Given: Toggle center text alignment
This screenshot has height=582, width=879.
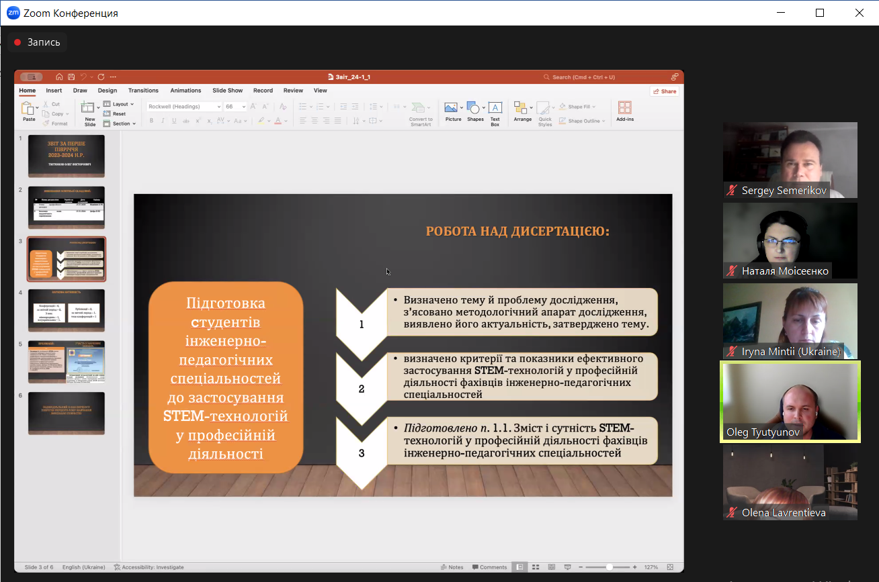Looking at the screenshot, I should (x=315, y=121).
